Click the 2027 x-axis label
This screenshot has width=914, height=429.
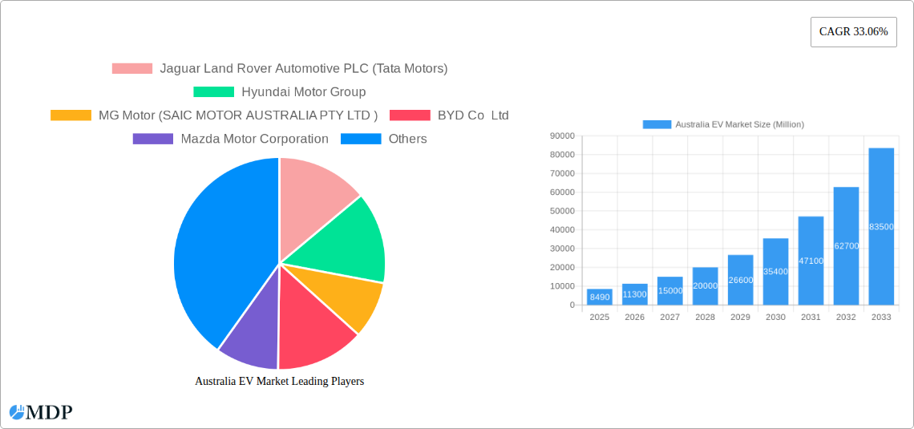[669, 317]
